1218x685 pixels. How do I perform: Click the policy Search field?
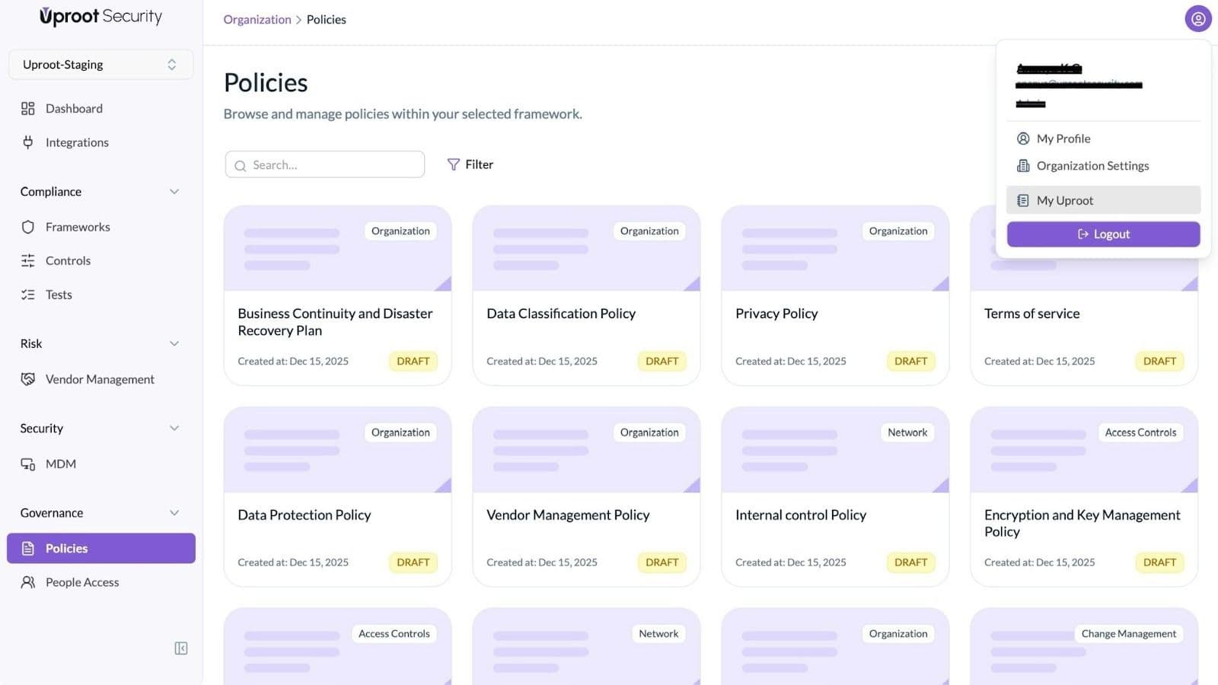pyautogui.click(x=325, y=165)
